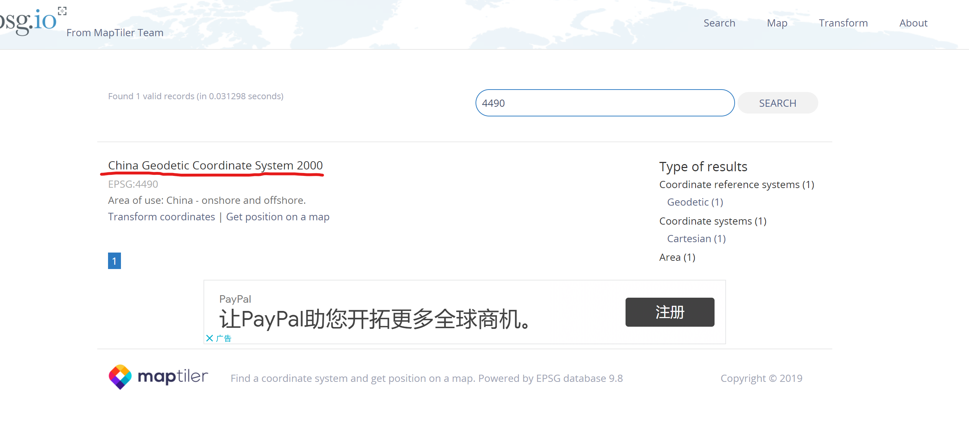Filter by Coordinate reference systems (1)
The height and width of the screenshot is (427, 969).
(736, 184)
